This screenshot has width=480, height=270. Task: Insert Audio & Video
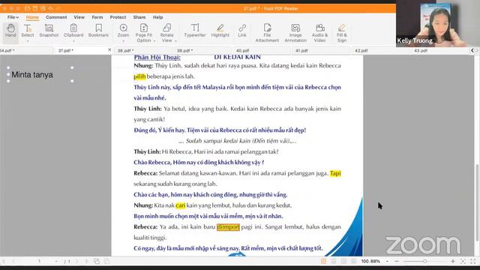point(320,33)
